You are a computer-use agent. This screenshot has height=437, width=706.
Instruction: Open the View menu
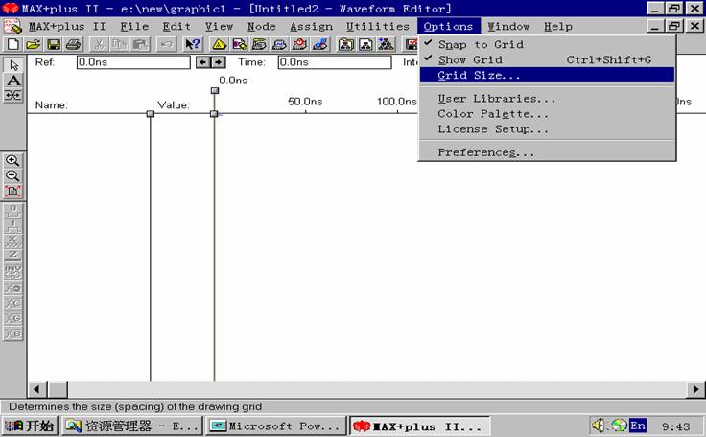(219, 27)
